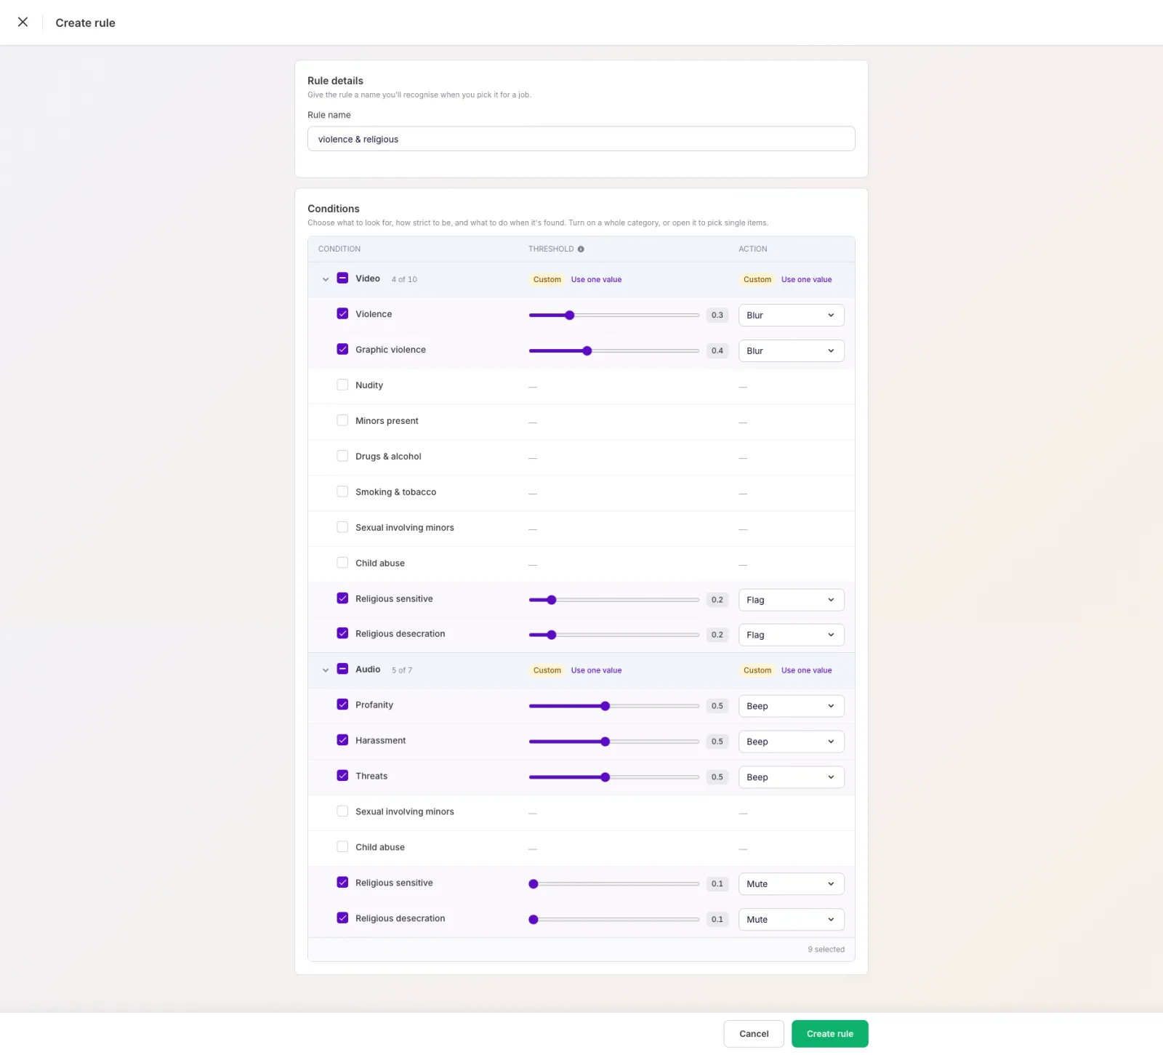Check the Smoking & tobacco condition
This screenshot has height=1055, width=1163.
tap(342, 492)
